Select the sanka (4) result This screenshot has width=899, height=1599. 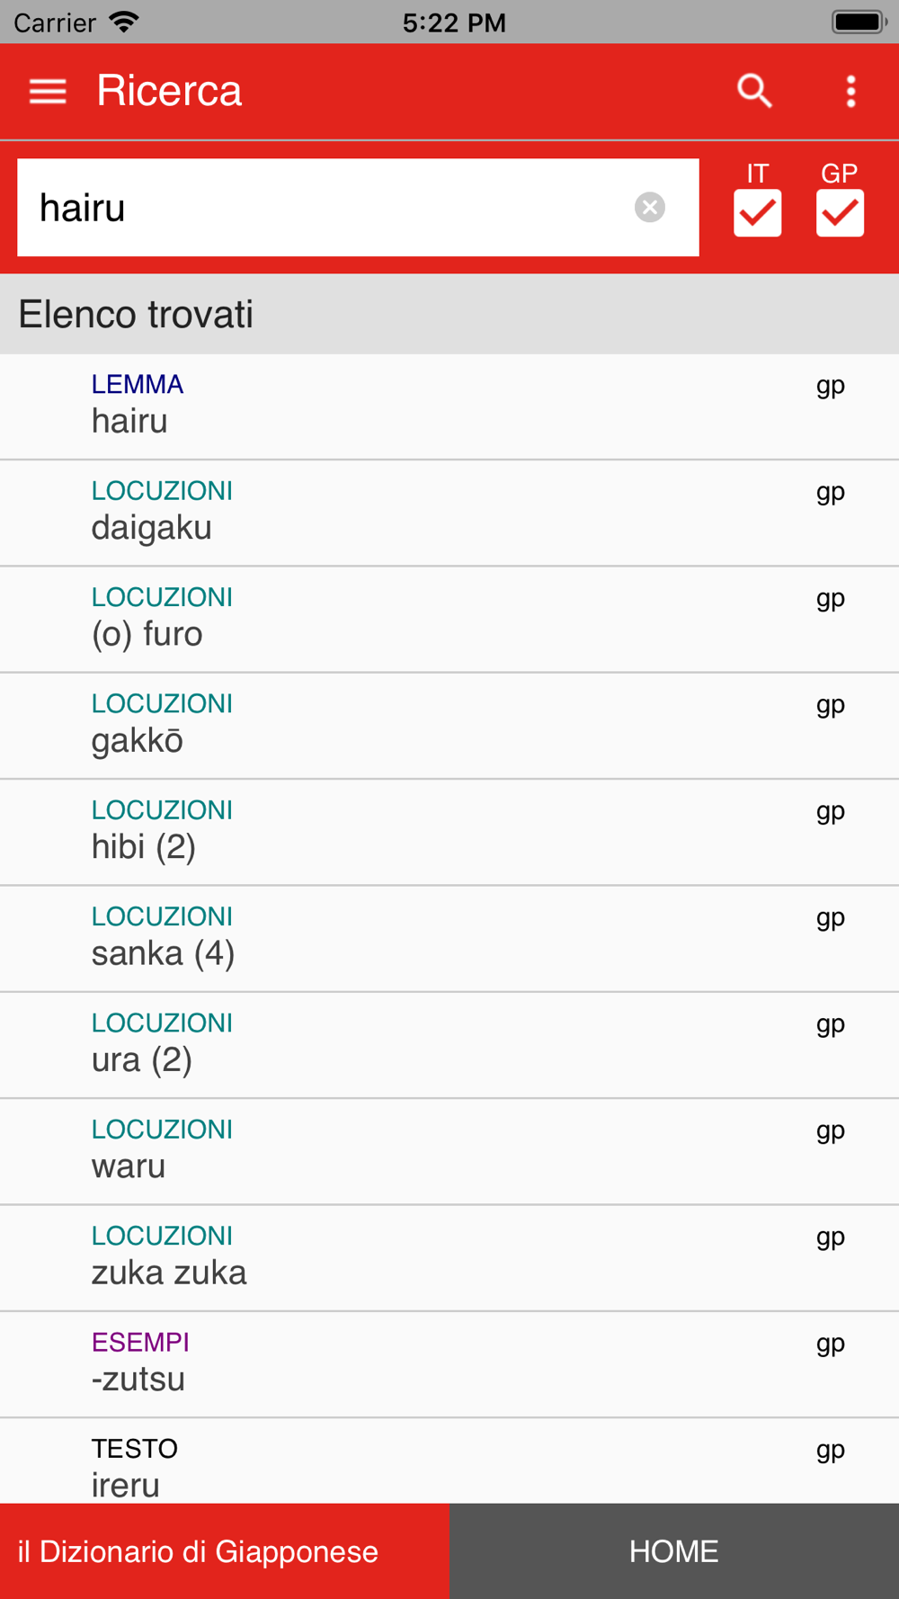449,938
